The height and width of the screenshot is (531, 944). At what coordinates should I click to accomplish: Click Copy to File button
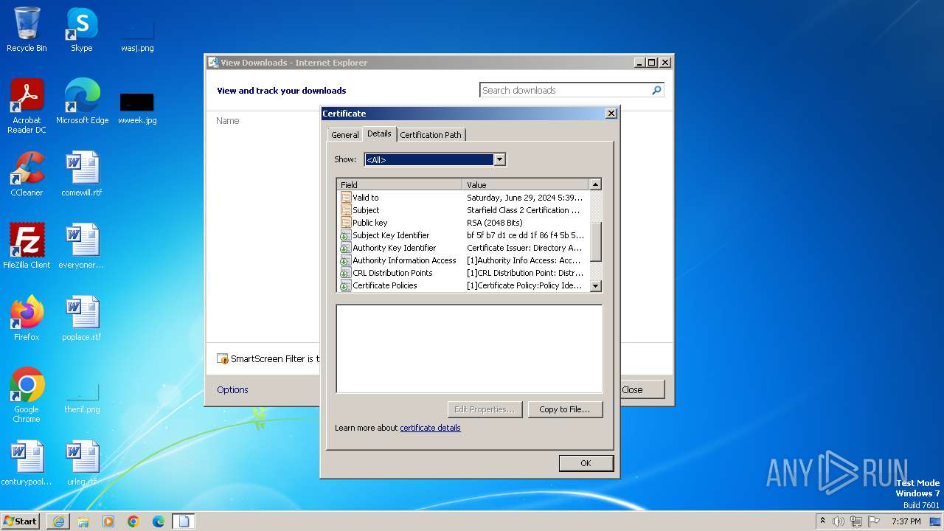pyautogui.click(x=565, y=409)
